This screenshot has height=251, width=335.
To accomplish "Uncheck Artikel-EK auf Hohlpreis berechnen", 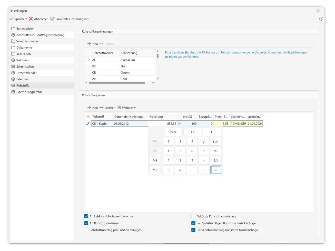I will pyautogui.click(x=86, y=216).
